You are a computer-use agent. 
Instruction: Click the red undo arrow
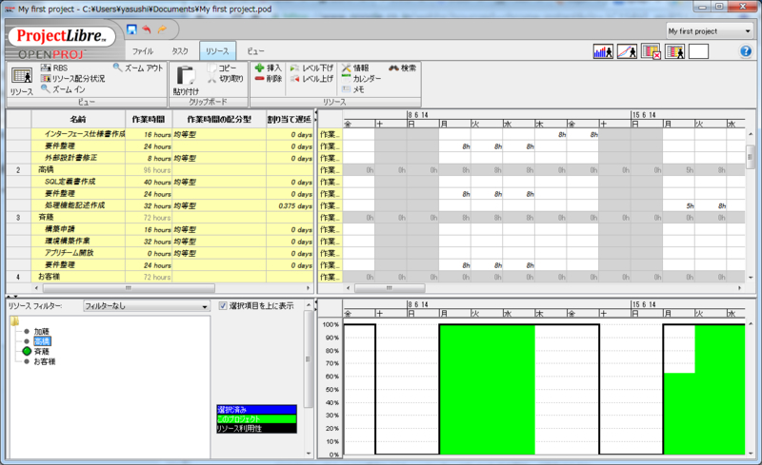[147, 29]
